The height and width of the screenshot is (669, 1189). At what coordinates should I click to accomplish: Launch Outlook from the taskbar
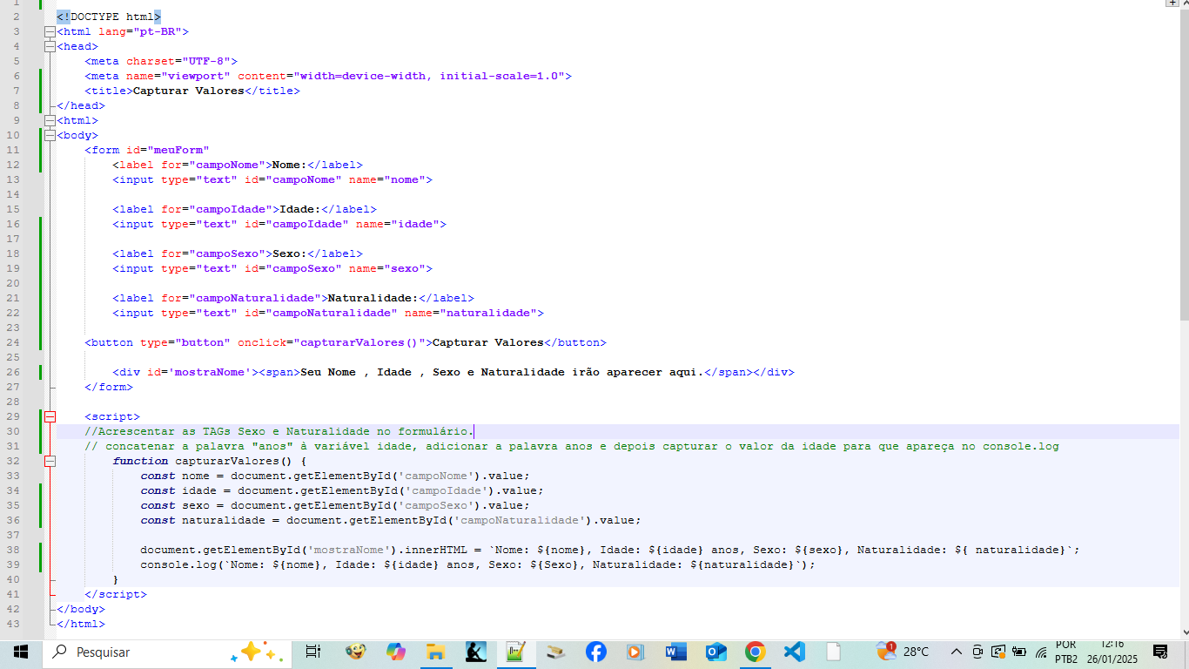[x=715, y=652]
